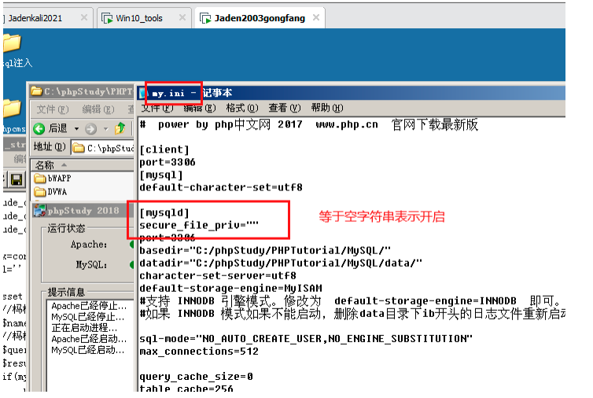Open the Back button history dropdown arrow
Viewport: 593px width, 398px height.
coord(76,128)
